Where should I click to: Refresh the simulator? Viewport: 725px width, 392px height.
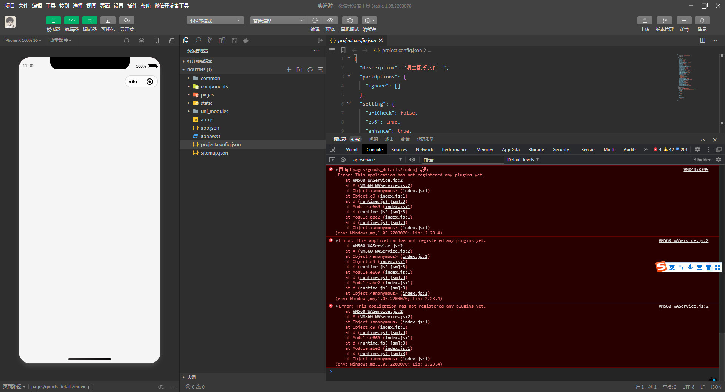pyautogui.click(x=126, y=41)
